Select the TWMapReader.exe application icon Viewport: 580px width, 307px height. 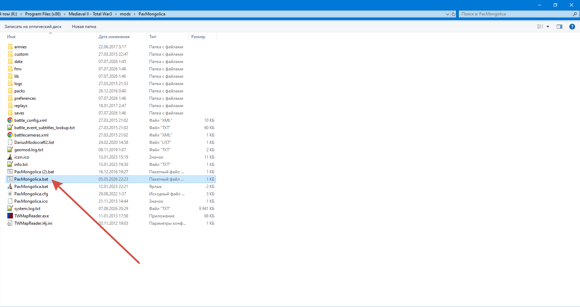(10, 216)
